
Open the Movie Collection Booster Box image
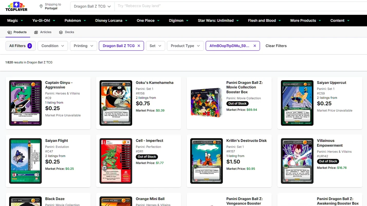click(x=206, y=103)
